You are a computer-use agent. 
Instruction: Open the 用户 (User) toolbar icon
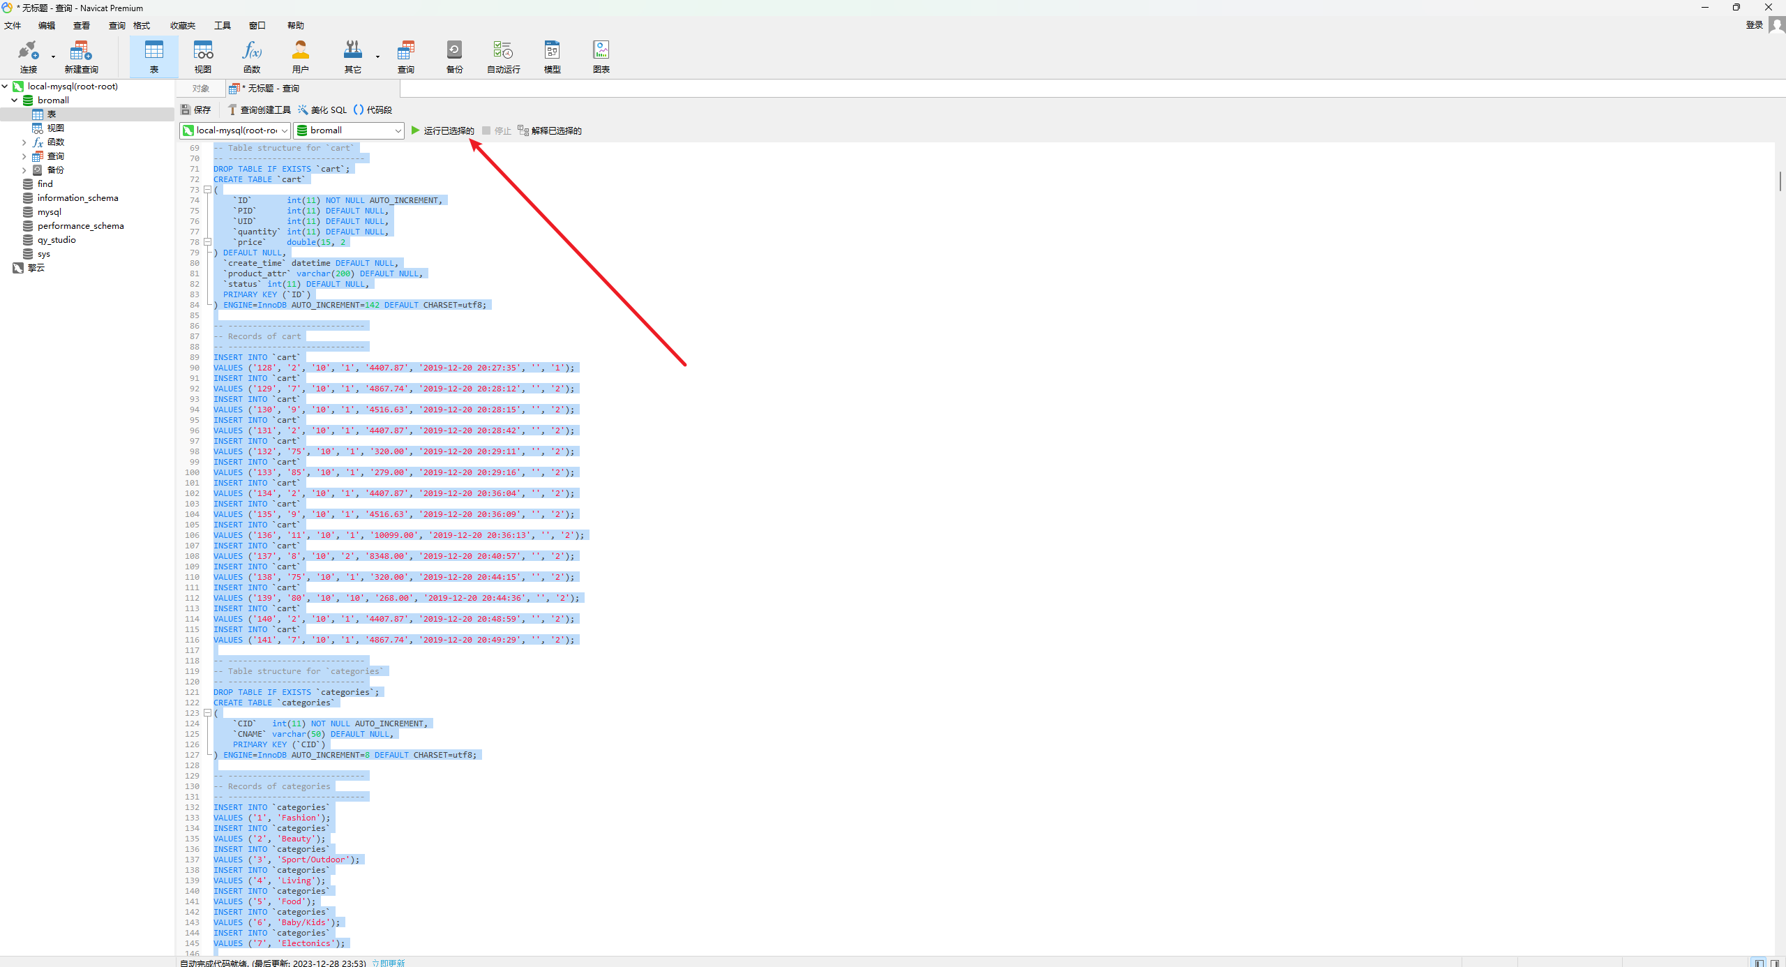coord(301,56)
